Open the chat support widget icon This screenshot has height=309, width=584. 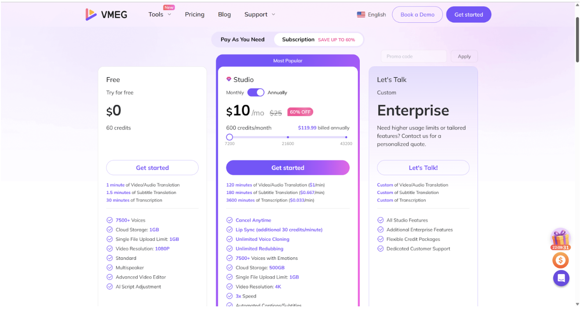pyautogui.click(x=561, y=278)
